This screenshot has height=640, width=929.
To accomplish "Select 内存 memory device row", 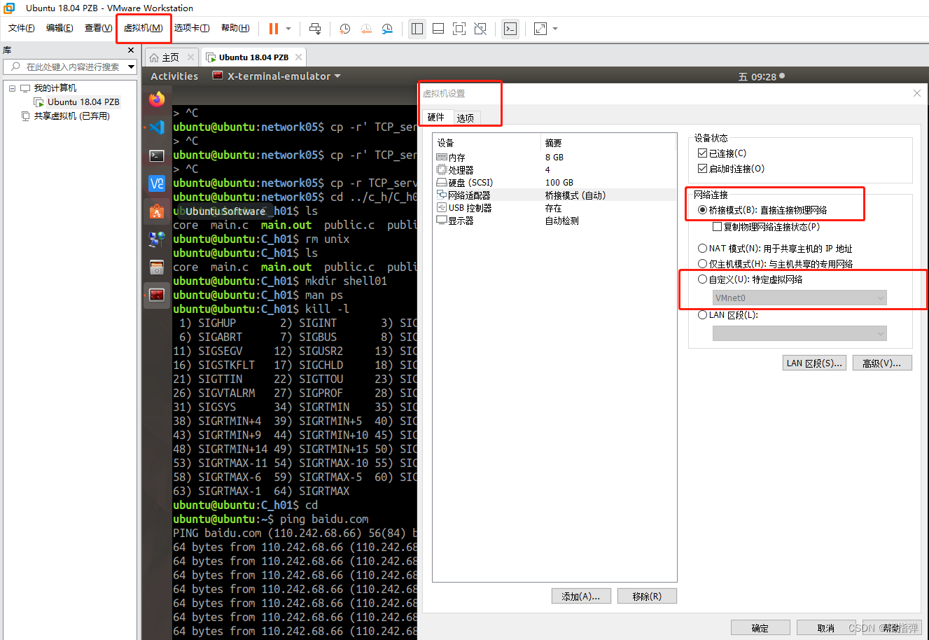I will [x=554, y=158].
